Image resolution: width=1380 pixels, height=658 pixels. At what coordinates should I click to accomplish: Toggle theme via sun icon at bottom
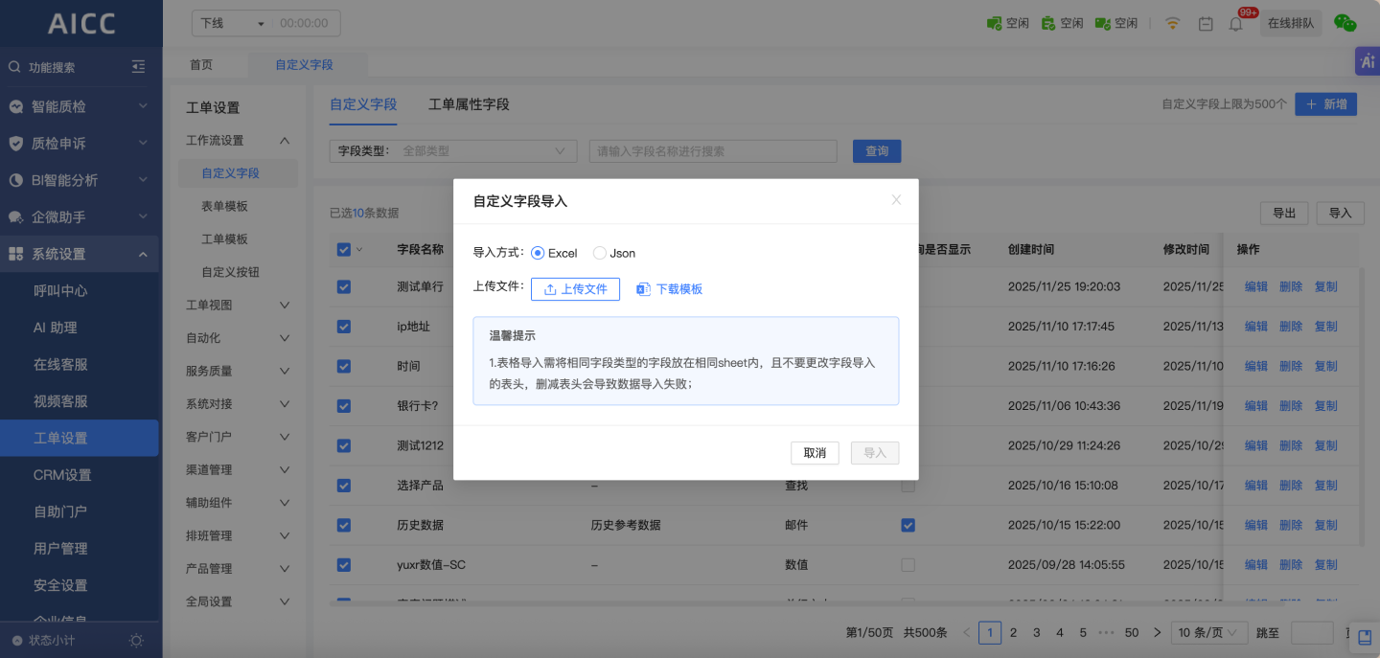coord(137,640)
